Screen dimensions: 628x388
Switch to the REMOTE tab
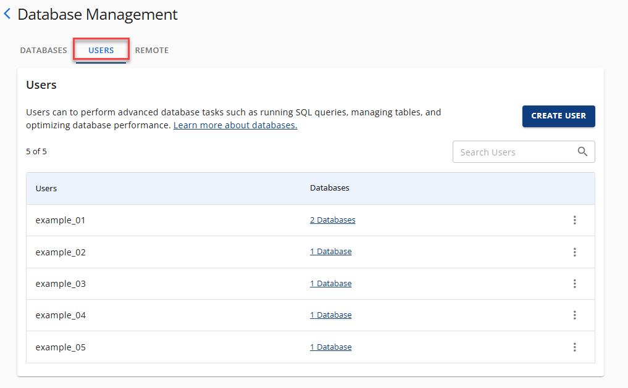pos(152,50)
